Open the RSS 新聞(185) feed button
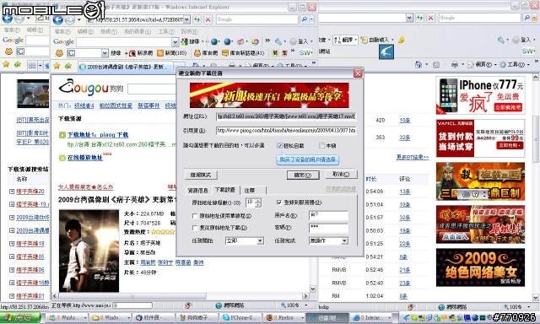540x324 pixels. click(x=171, y=53)
